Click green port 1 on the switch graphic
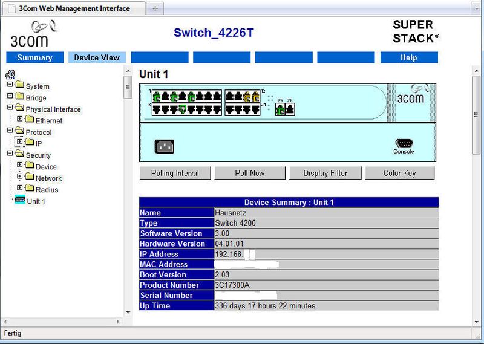Viewport: 484px width, 344px height. tap(157, 97)
